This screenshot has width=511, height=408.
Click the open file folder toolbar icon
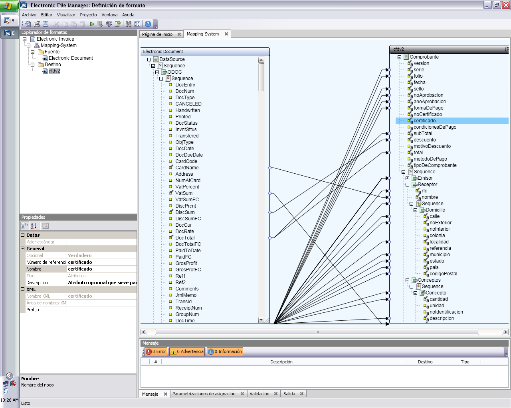click(37, 24)
